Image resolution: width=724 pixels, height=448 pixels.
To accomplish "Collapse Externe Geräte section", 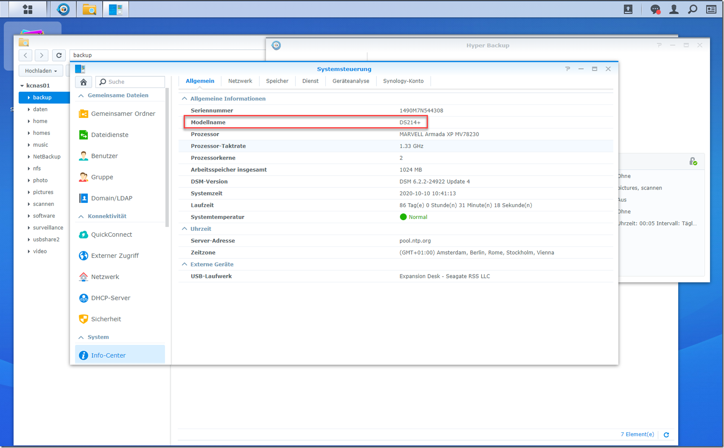I will click(184, 264).
